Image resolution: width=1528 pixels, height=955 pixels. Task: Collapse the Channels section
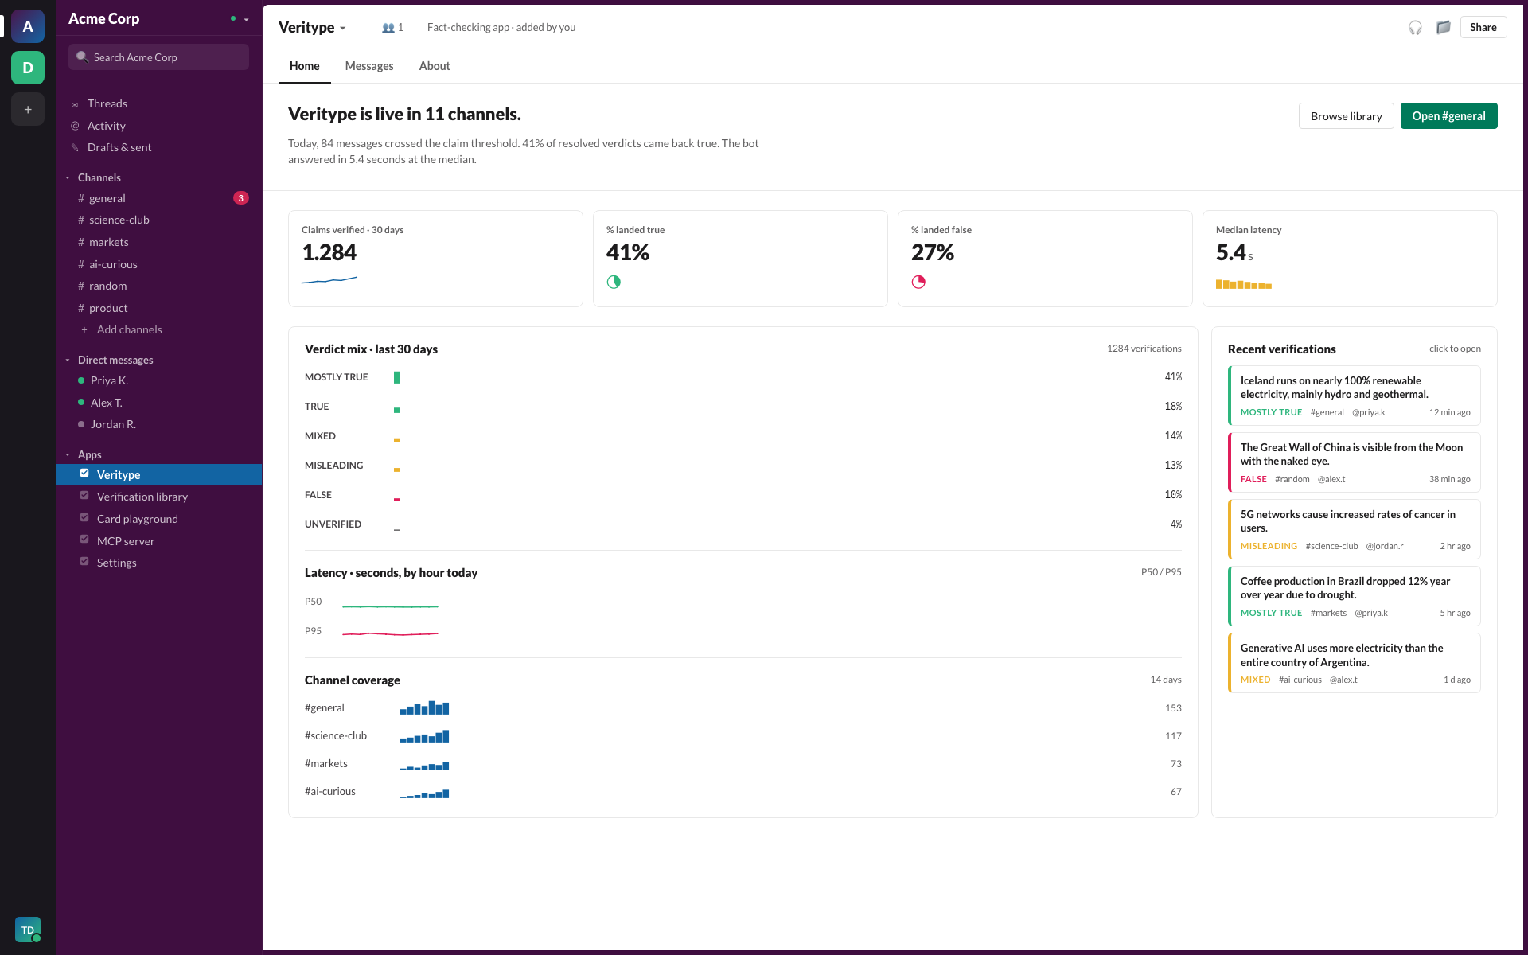(x=68, y=177)
